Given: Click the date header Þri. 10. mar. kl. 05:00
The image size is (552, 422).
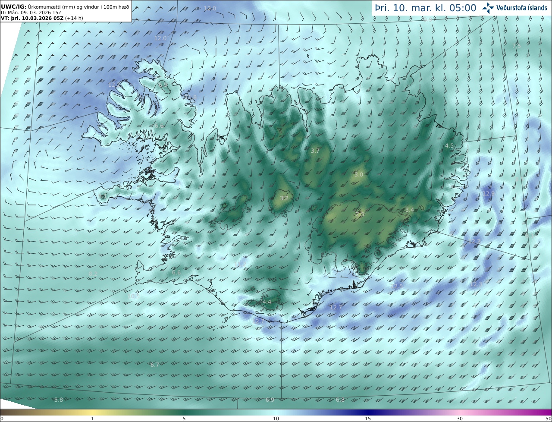Looking at the screenshot, I should (x=425, y=8).
